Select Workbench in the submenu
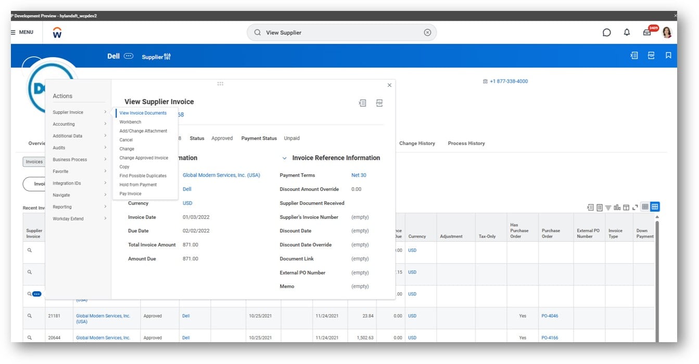This screenshot has height=364, width=699. coord(130,122)
